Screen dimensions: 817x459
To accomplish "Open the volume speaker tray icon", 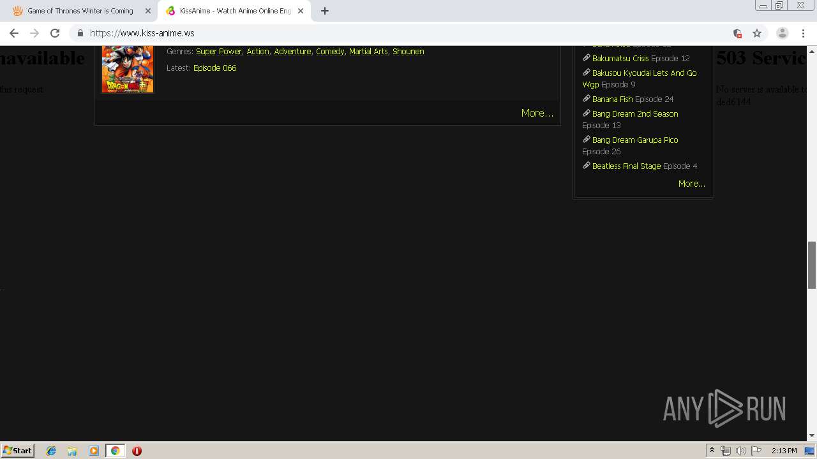I will [x=741, y=451].
